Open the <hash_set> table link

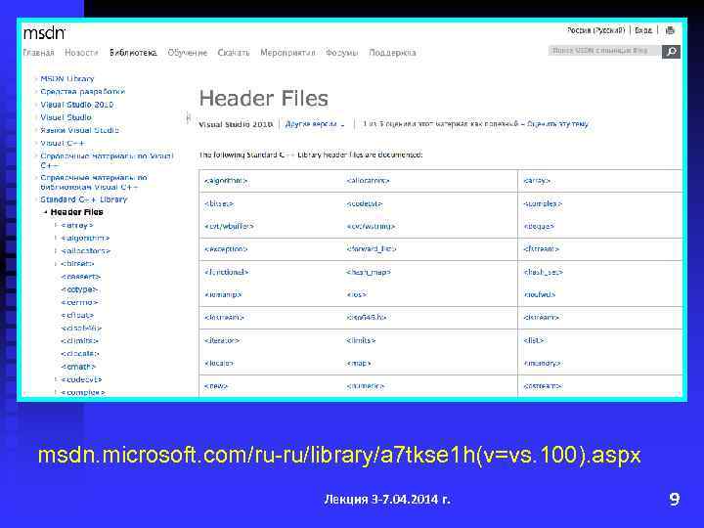click(x=544, y=272)
